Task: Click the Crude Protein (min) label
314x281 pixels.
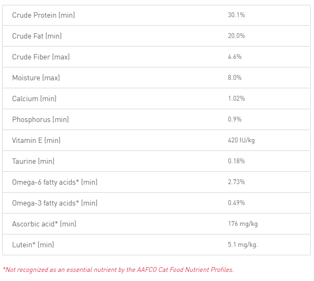Action: (43, 15)
